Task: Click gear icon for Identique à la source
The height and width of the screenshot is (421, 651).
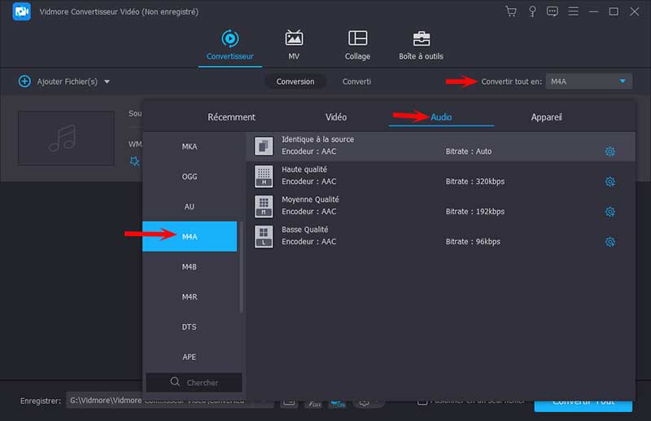Action: coord(609,151)
